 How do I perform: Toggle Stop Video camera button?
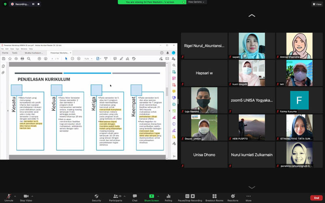pos(26,198)
